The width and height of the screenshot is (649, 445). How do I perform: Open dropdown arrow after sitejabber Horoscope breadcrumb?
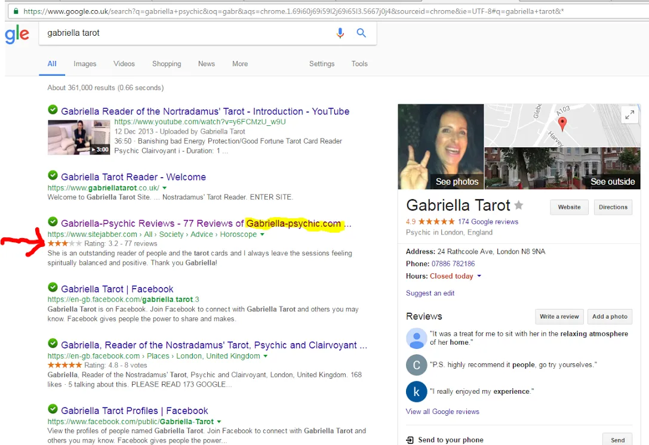coord(262,235)
